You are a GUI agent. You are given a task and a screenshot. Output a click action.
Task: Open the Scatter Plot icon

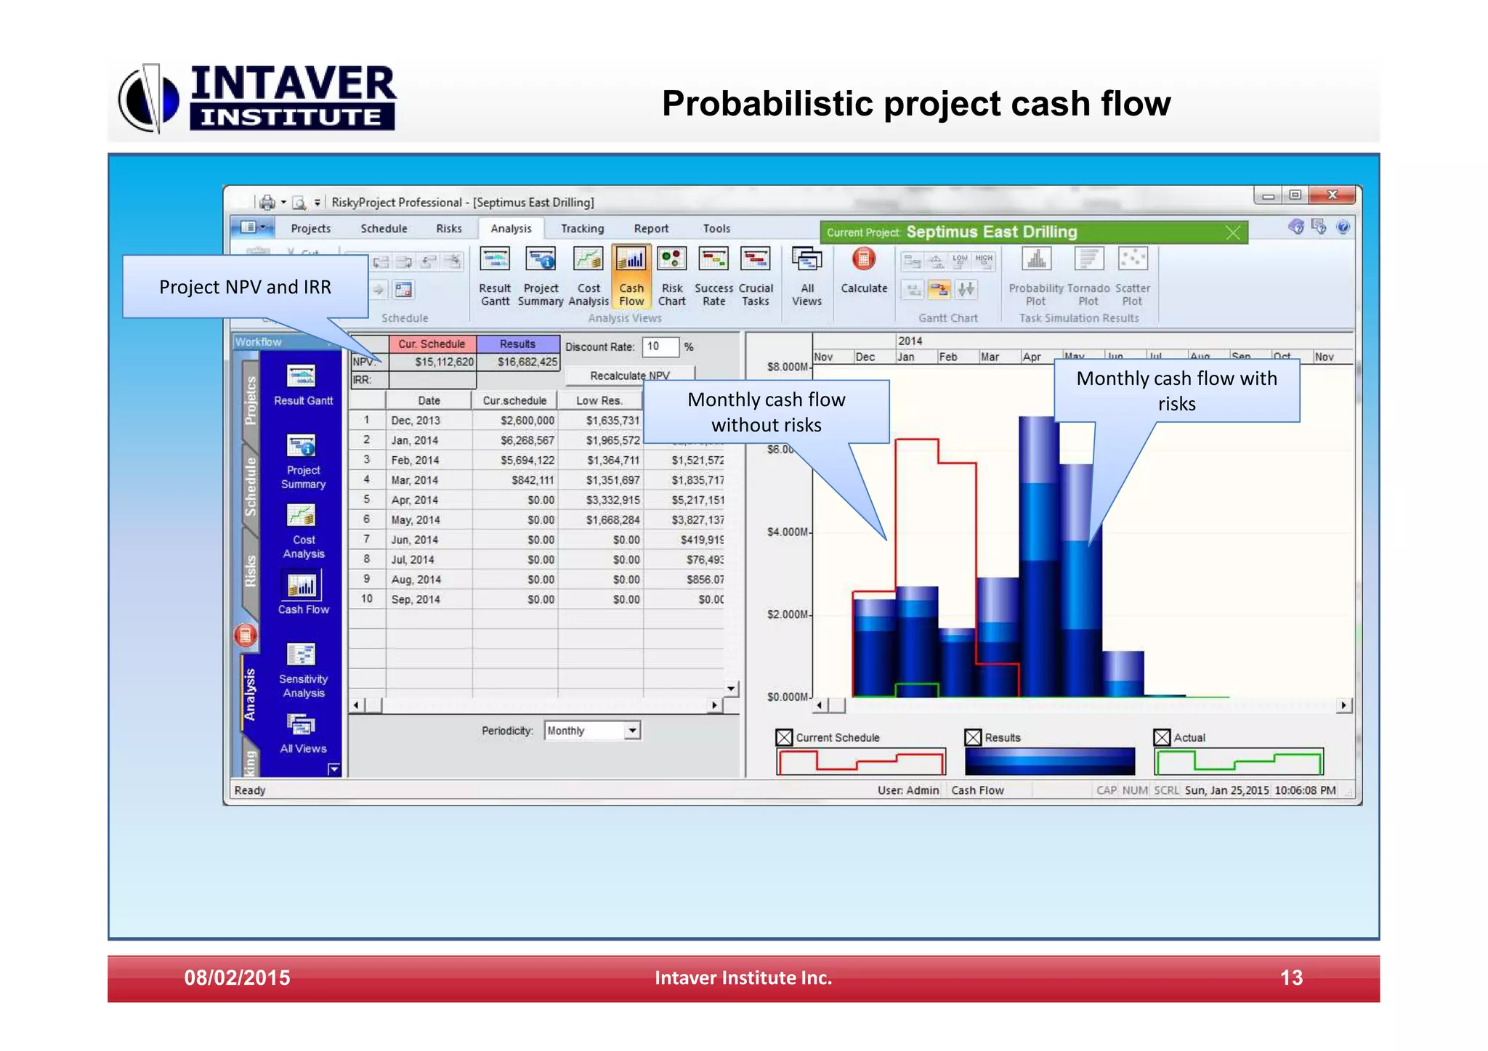pos(1133,276)
